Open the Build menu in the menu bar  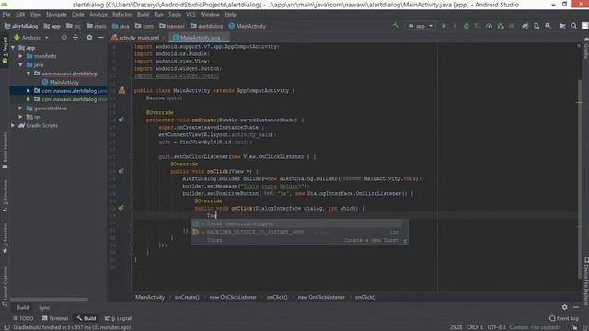143,15
